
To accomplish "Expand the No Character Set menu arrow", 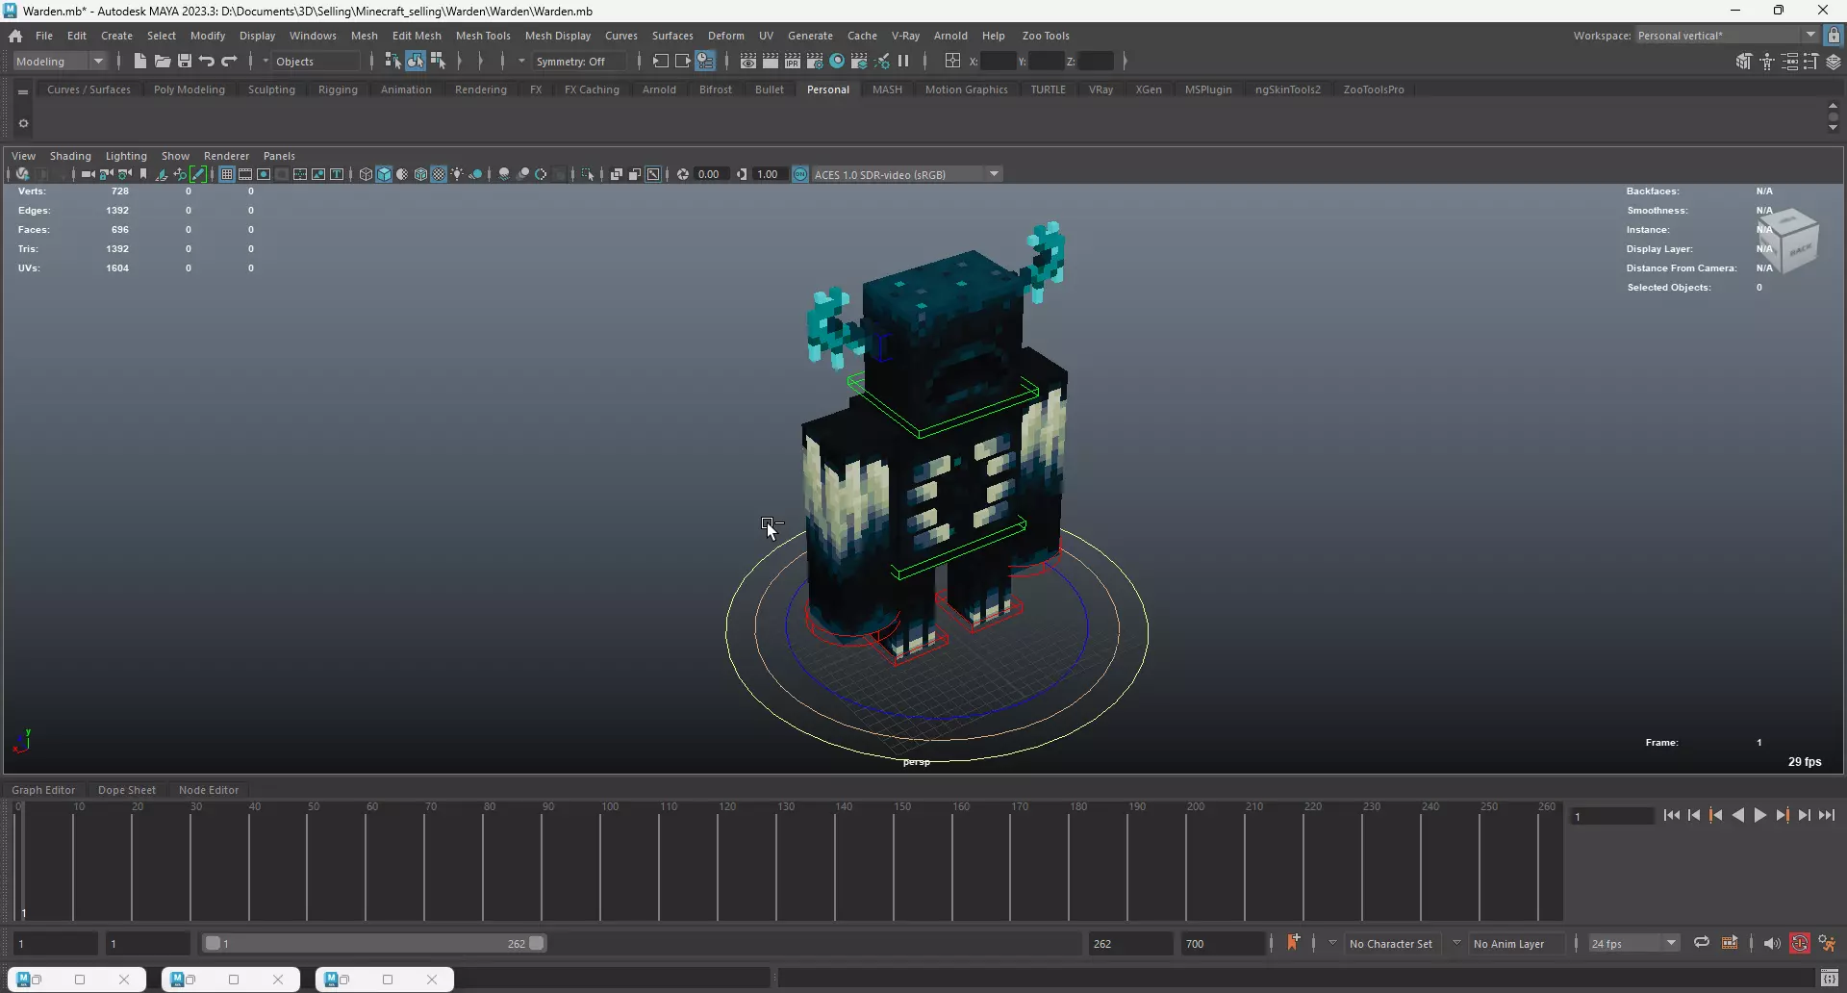I will point(1332,943).
